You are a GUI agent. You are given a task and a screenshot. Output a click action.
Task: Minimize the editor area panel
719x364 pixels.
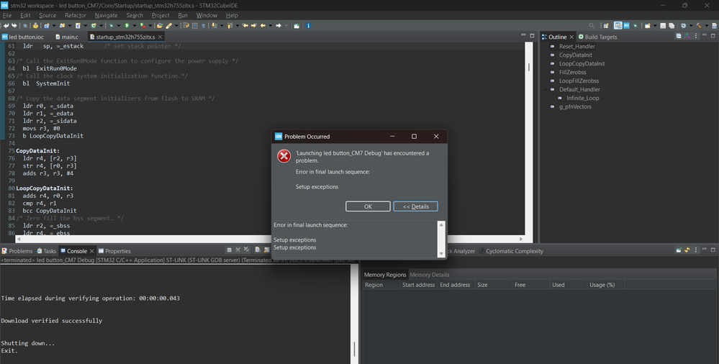524,35
